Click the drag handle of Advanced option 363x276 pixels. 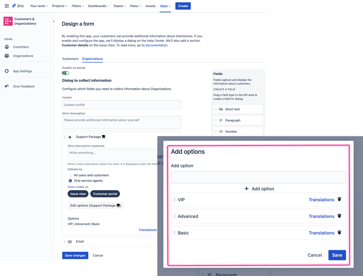coord(174,216)
